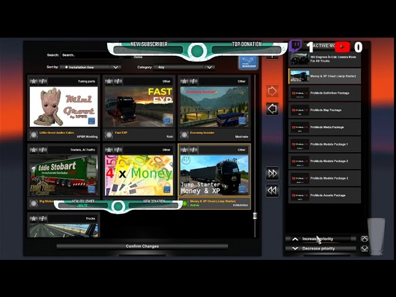The width and height of the screenshot is (396, 297).
Task: Move selected mod to bottom priority
Action: (x=364, y=249)
